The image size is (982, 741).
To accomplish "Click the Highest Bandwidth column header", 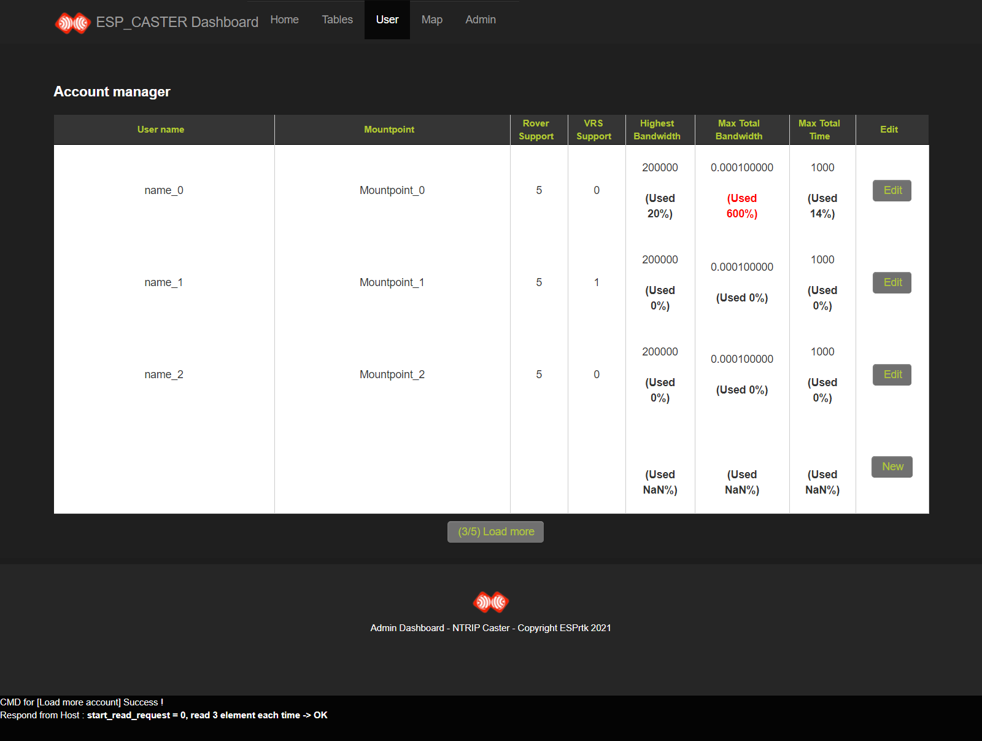I will [x=657, y=130].
